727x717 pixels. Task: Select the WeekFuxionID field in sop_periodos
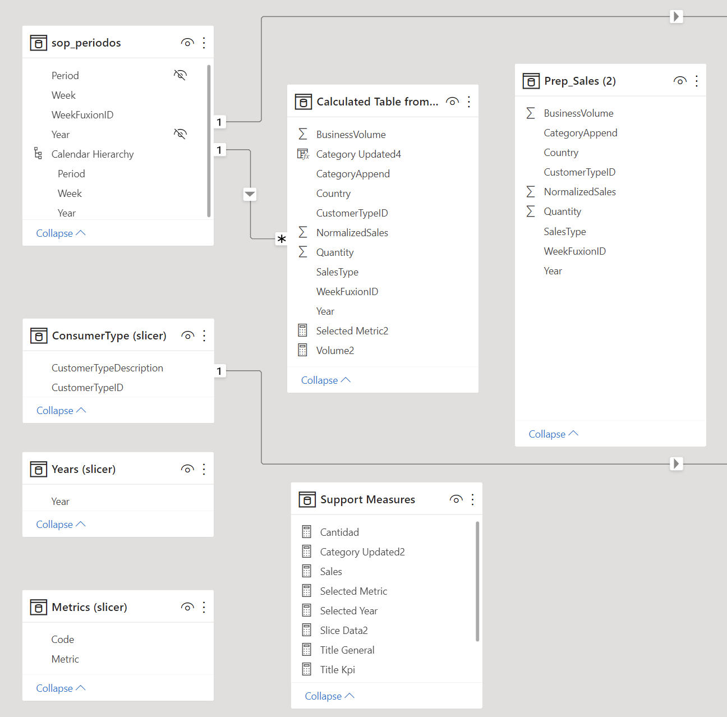tap(82, 114)
